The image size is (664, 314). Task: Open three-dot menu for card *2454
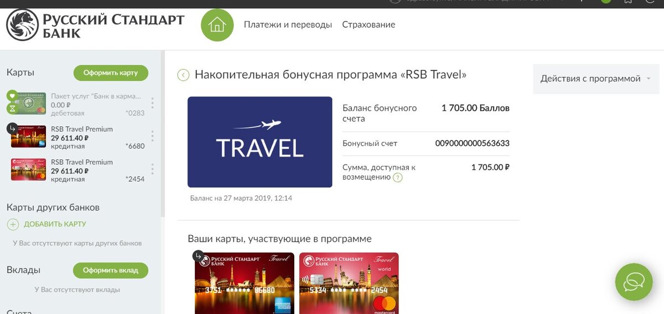pos(152,169)
